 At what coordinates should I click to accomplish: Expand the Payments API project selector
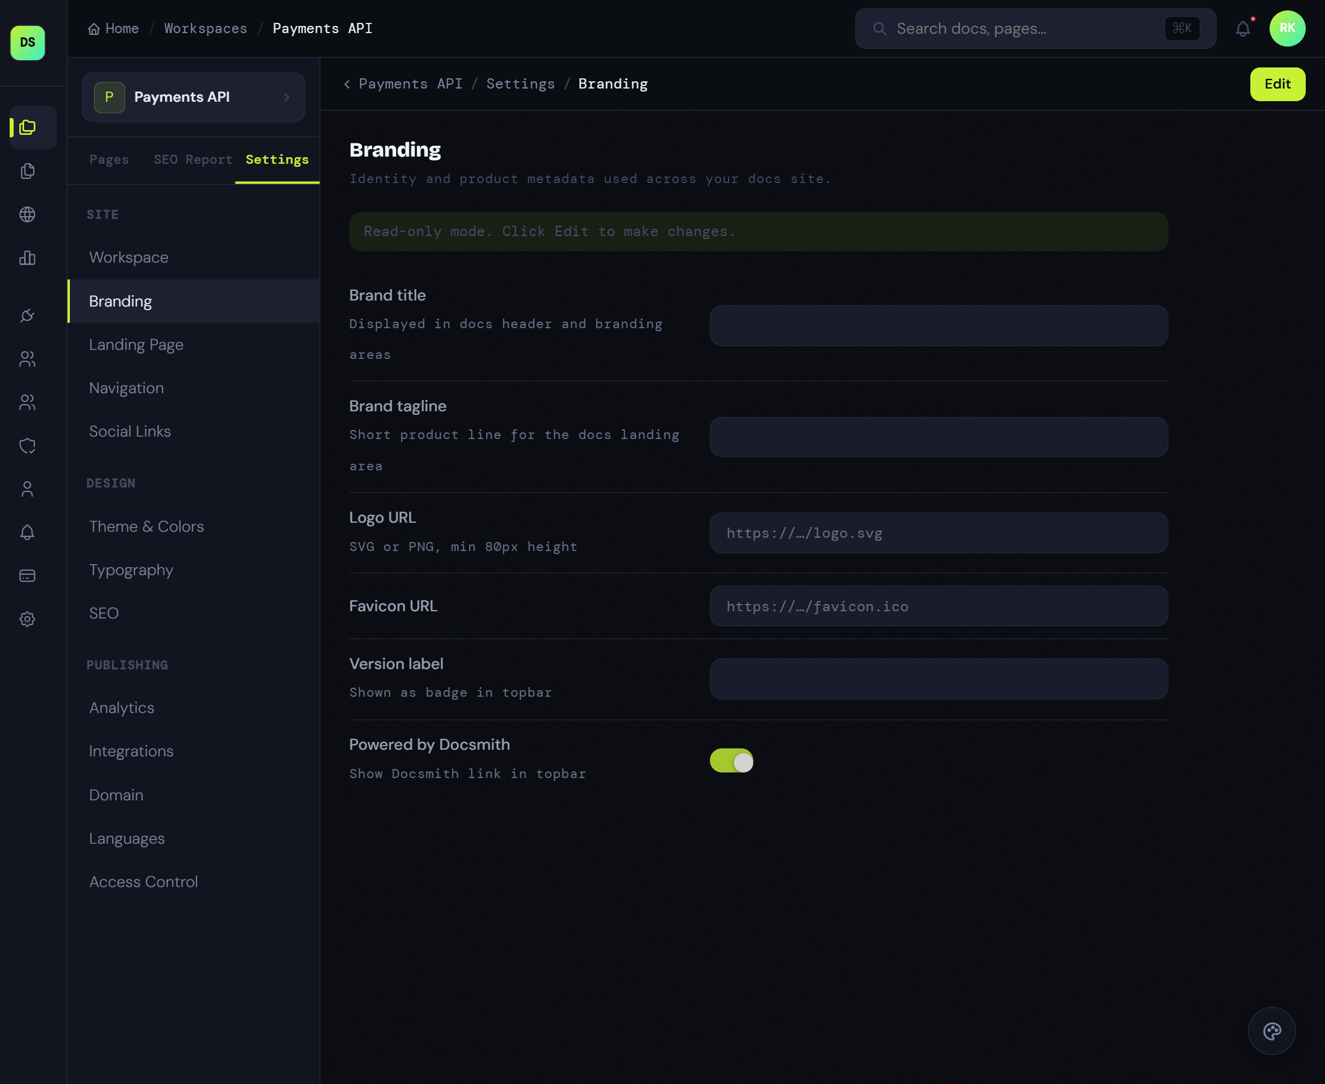point(193,98)
